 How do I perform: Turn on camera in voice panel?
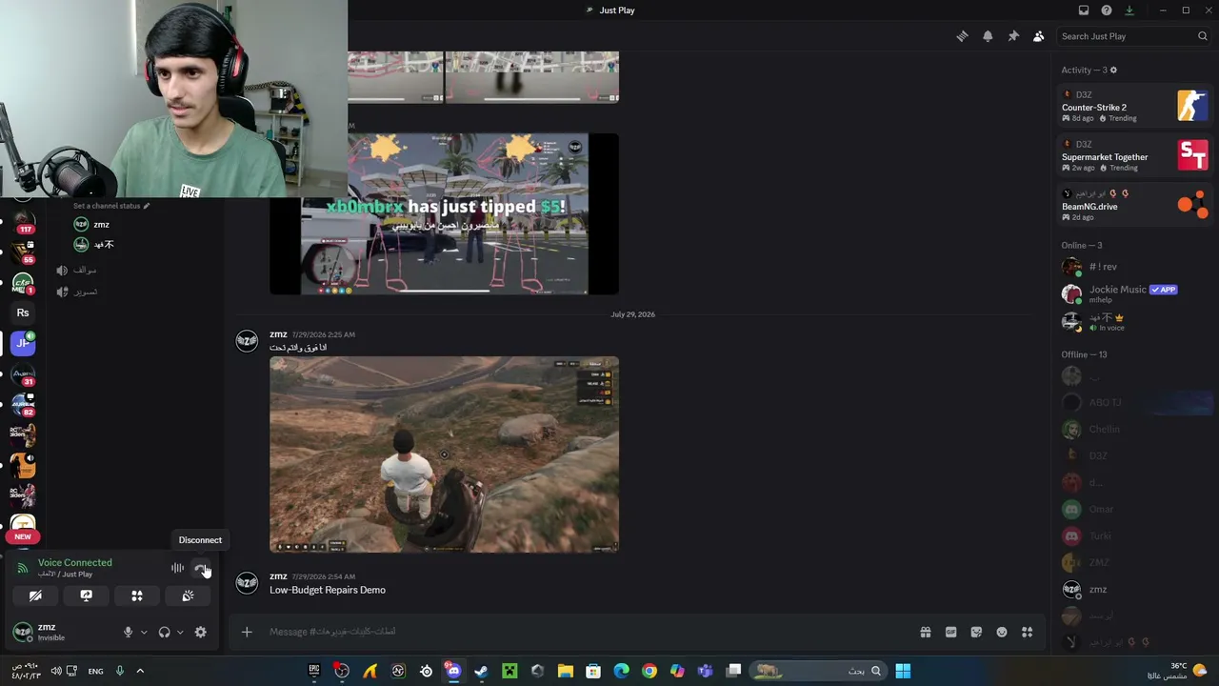tap(35, 596)
